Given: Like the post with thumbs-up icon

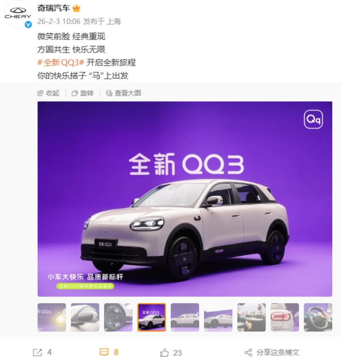Looking at the screenshot, I should 164,352.
